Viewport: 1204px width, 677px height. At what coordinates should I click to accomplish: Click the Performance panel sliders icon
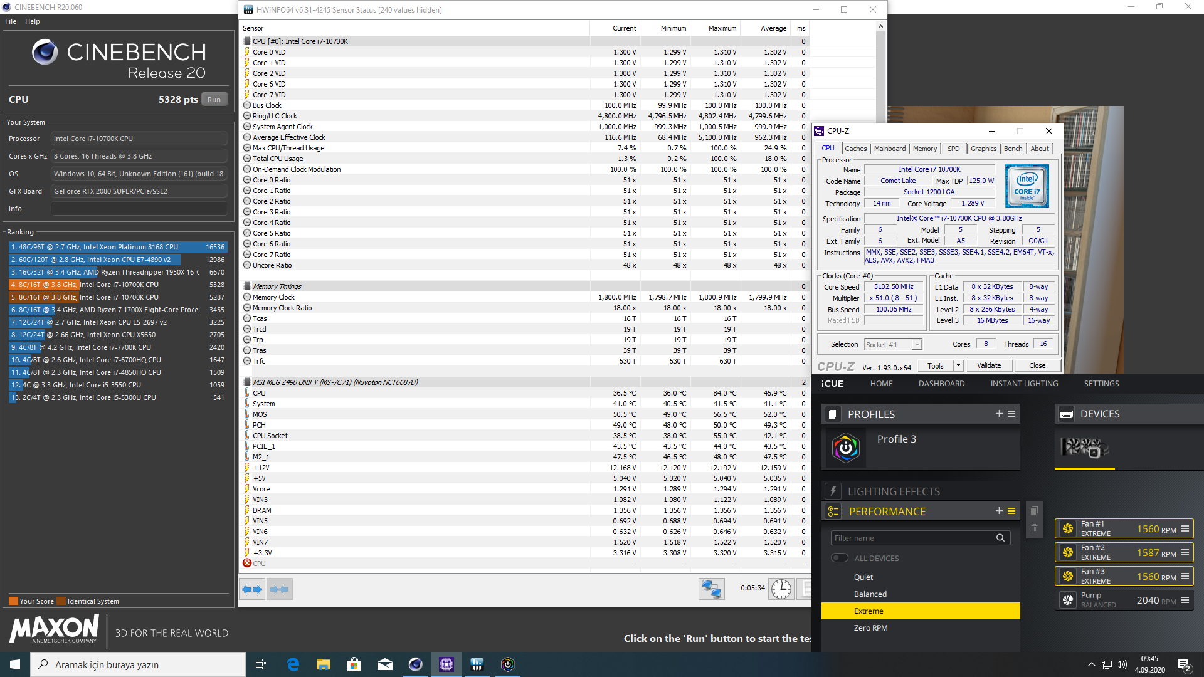point(833,512)
